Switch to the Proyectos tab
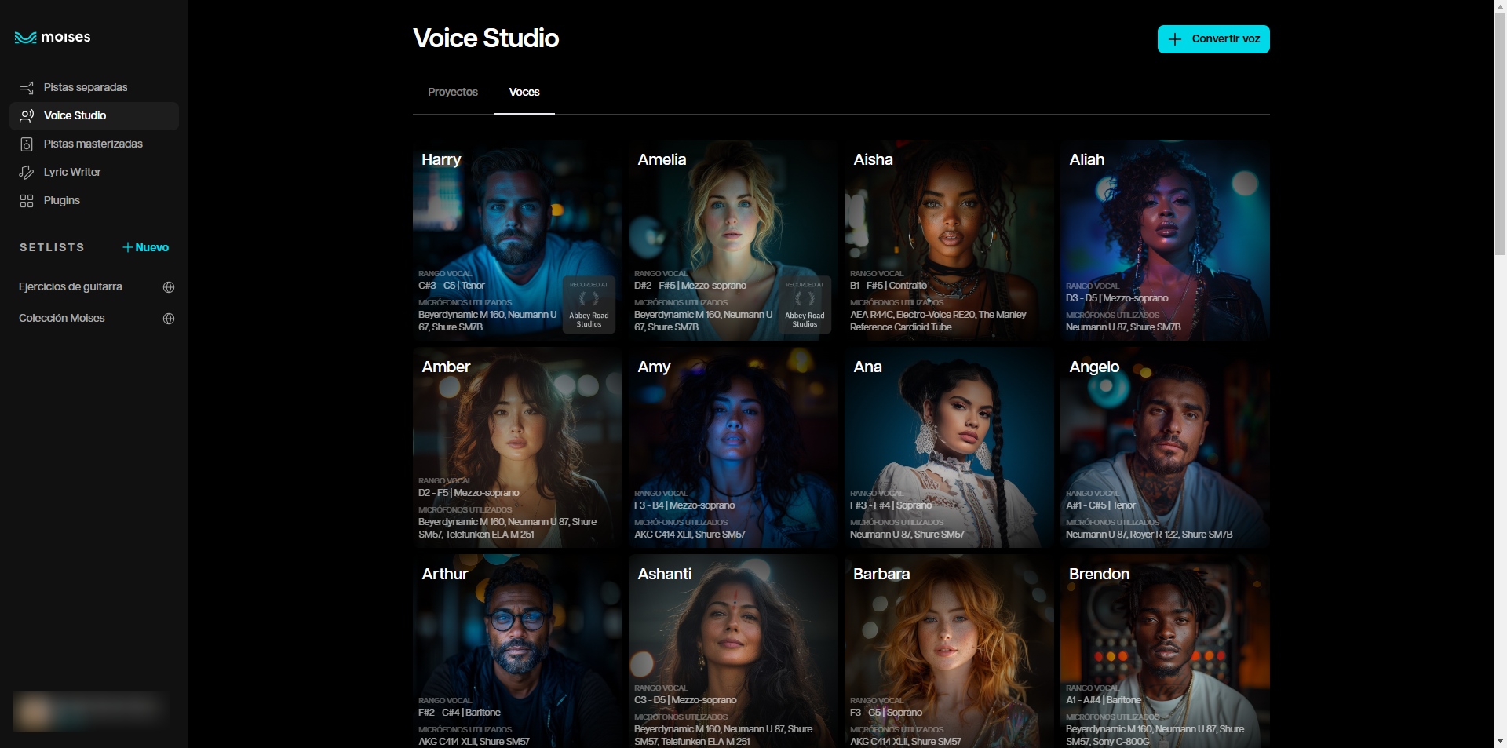This screenshot has width=1507, height=748. 452,93
